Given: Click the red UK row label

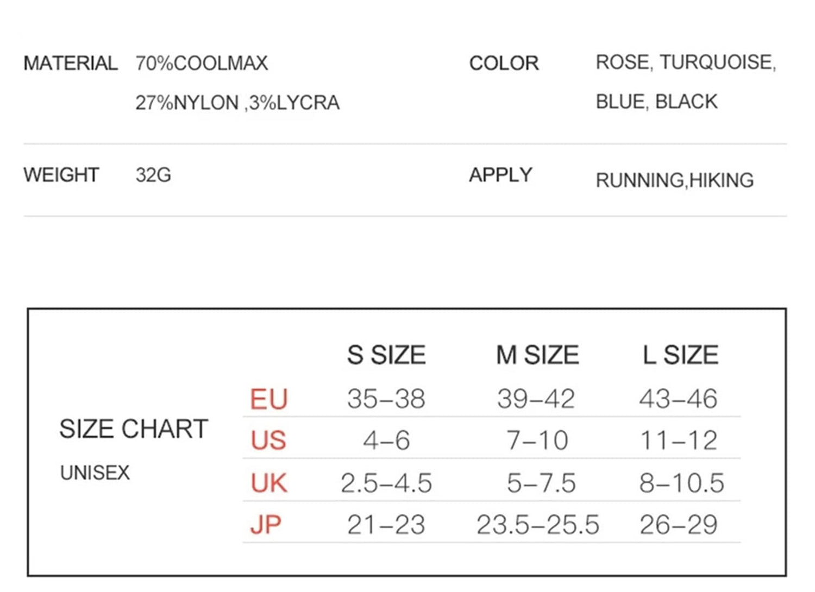Looking at the screenshot, I should coord(269,483).
